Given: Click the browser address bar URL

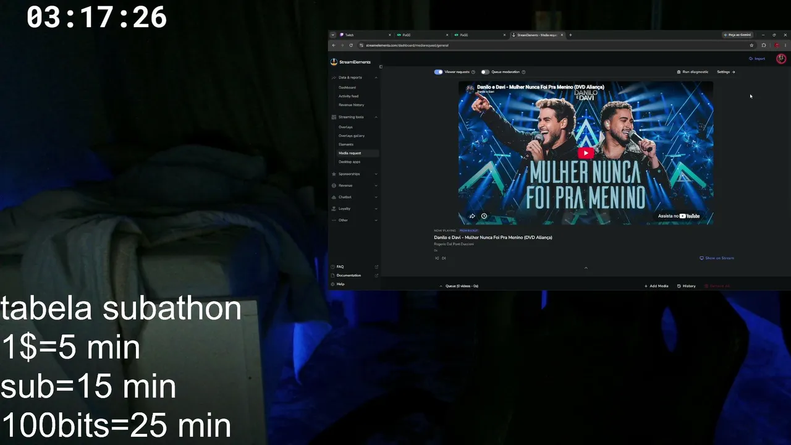Looking at the screenshot, I should [x=407, y=45].
